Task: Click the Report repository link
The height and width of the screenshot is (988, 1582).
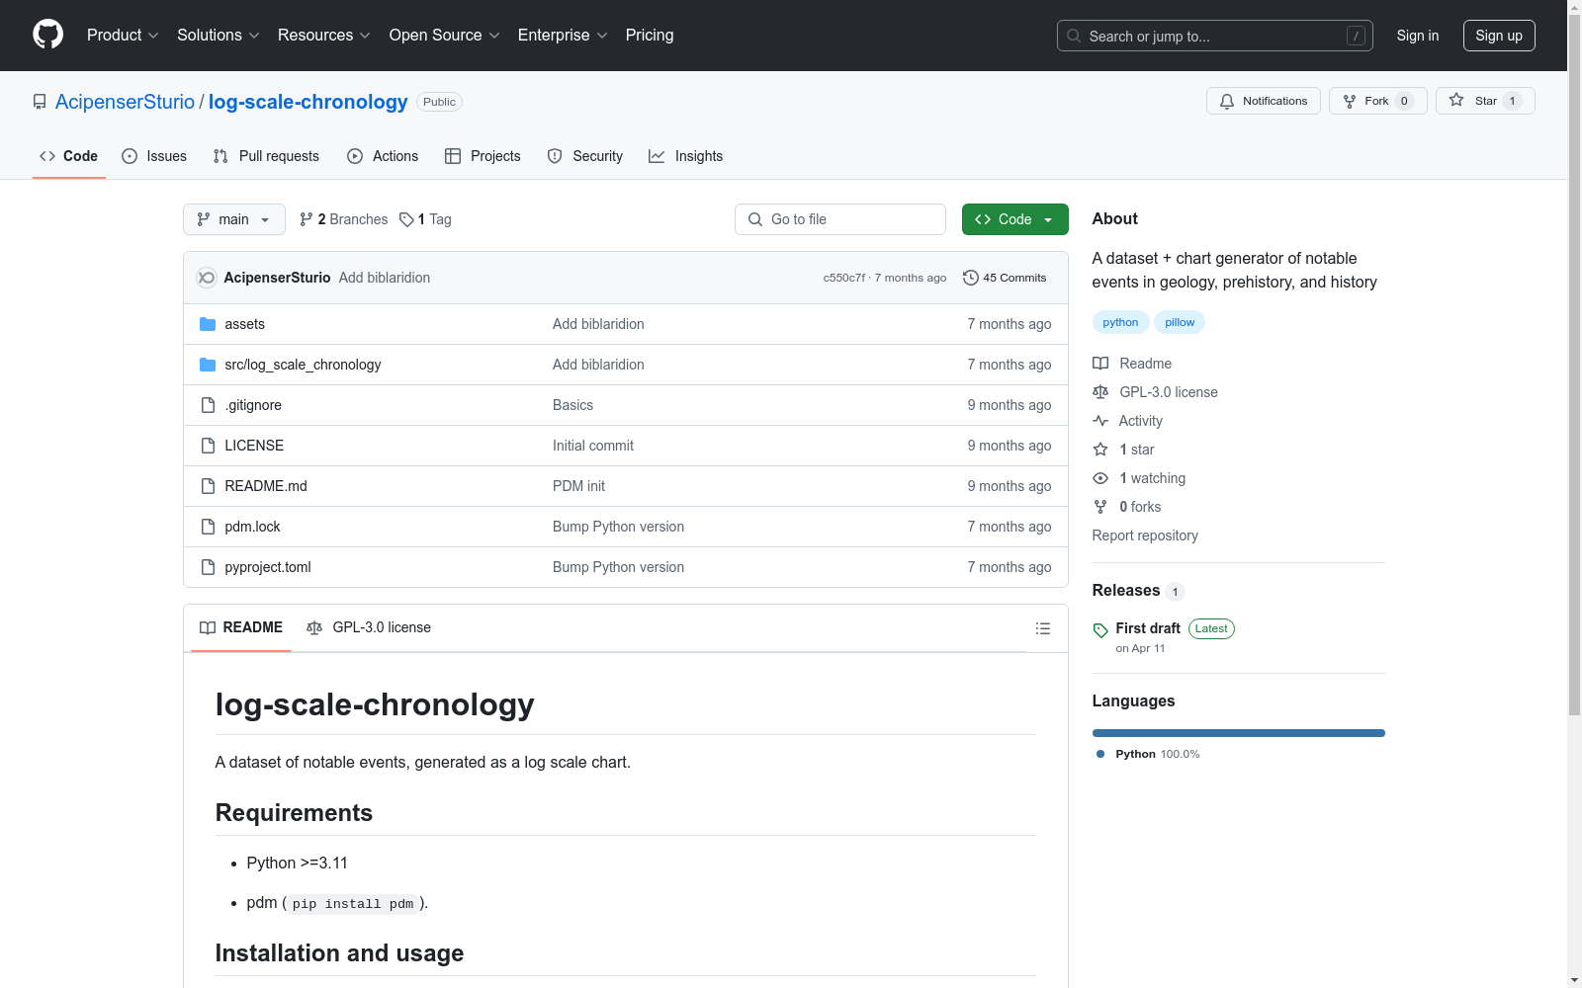Action: click(x=1145, y=535)
